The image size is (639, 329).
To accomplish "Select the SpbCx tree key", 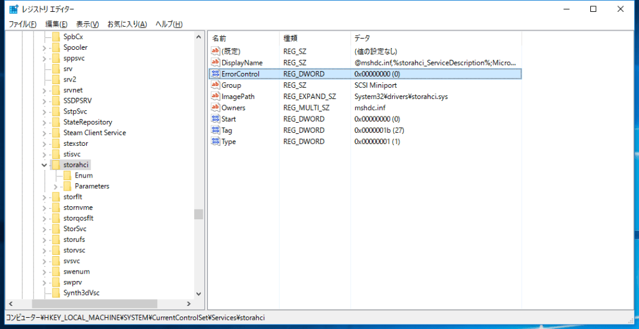I will (x=74, y=37).
